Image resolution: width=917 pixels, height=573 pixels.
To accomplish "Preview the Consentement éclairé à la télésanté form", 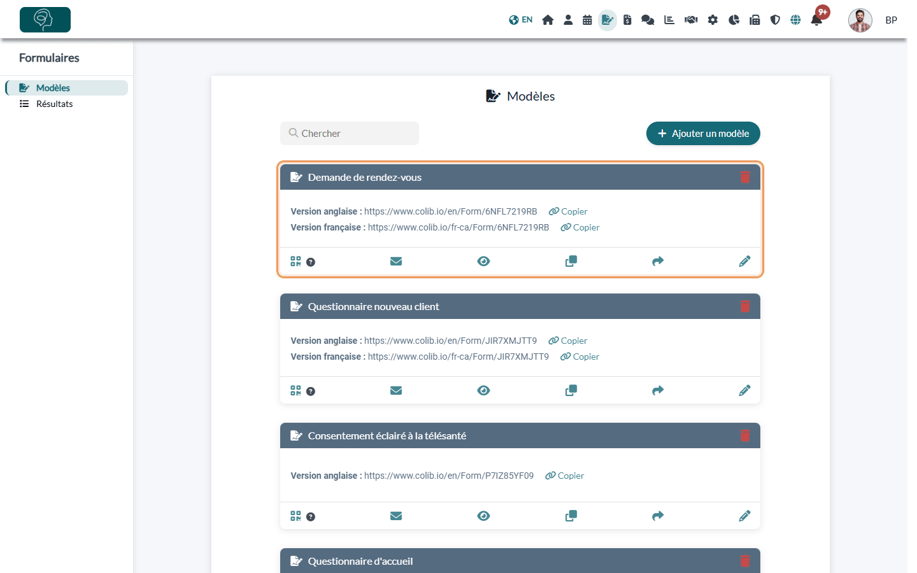I will (483, 516).
